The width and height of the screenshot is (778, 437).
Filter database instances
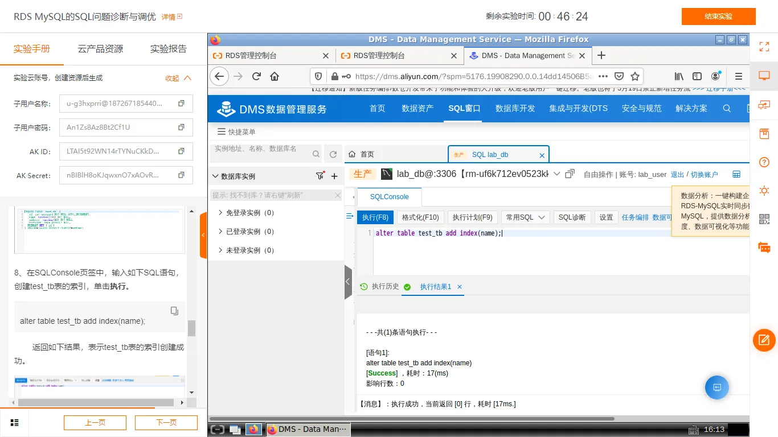coord(320,176)
